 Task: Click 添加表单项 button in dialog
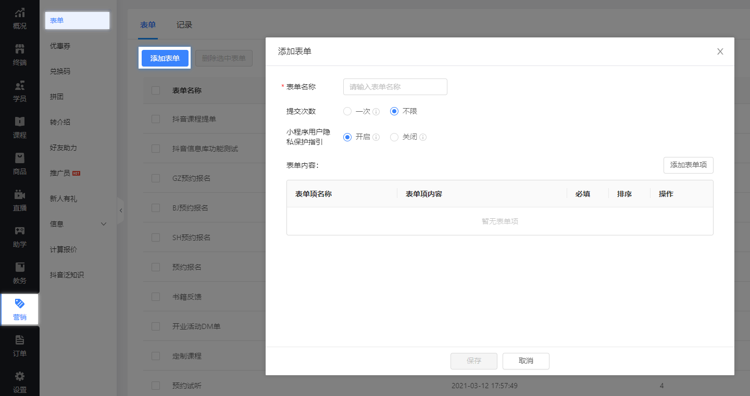point(689,165)
